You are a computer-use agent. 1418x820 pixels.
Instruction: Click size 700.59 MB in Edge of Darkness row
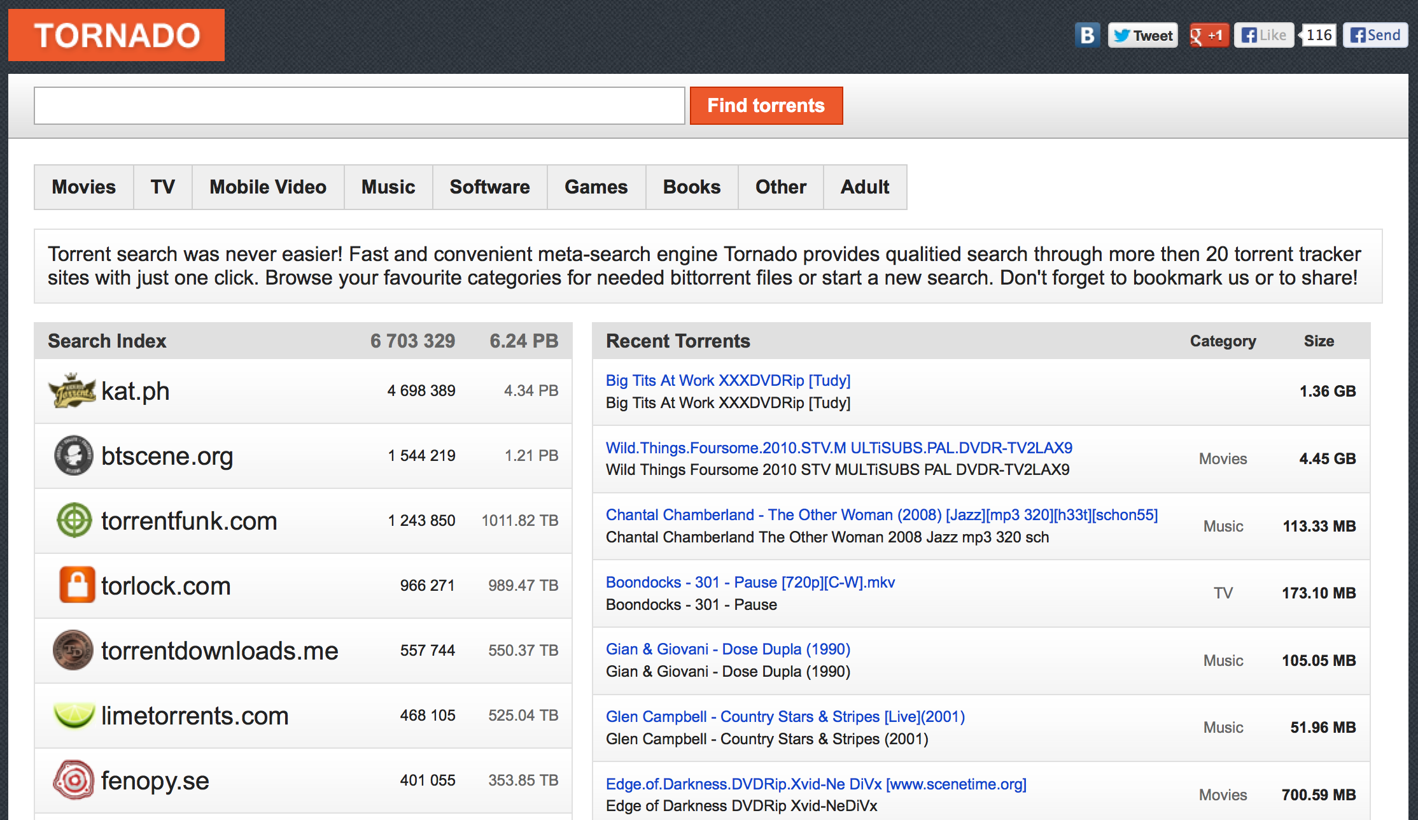click(x=1319, y=795)
